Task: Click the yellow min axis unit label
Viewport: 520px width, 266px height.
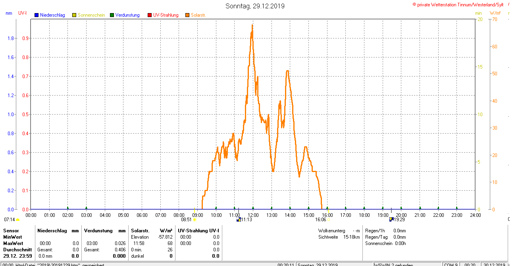Action: [478, 13]
